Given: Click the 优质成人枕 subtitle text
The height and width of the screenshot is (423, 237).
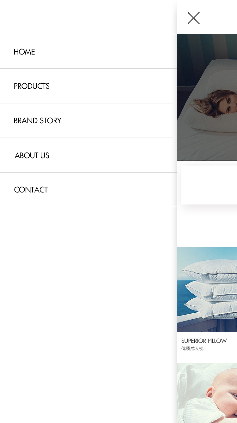Looking at the screenshot, I should coord(192,348).
